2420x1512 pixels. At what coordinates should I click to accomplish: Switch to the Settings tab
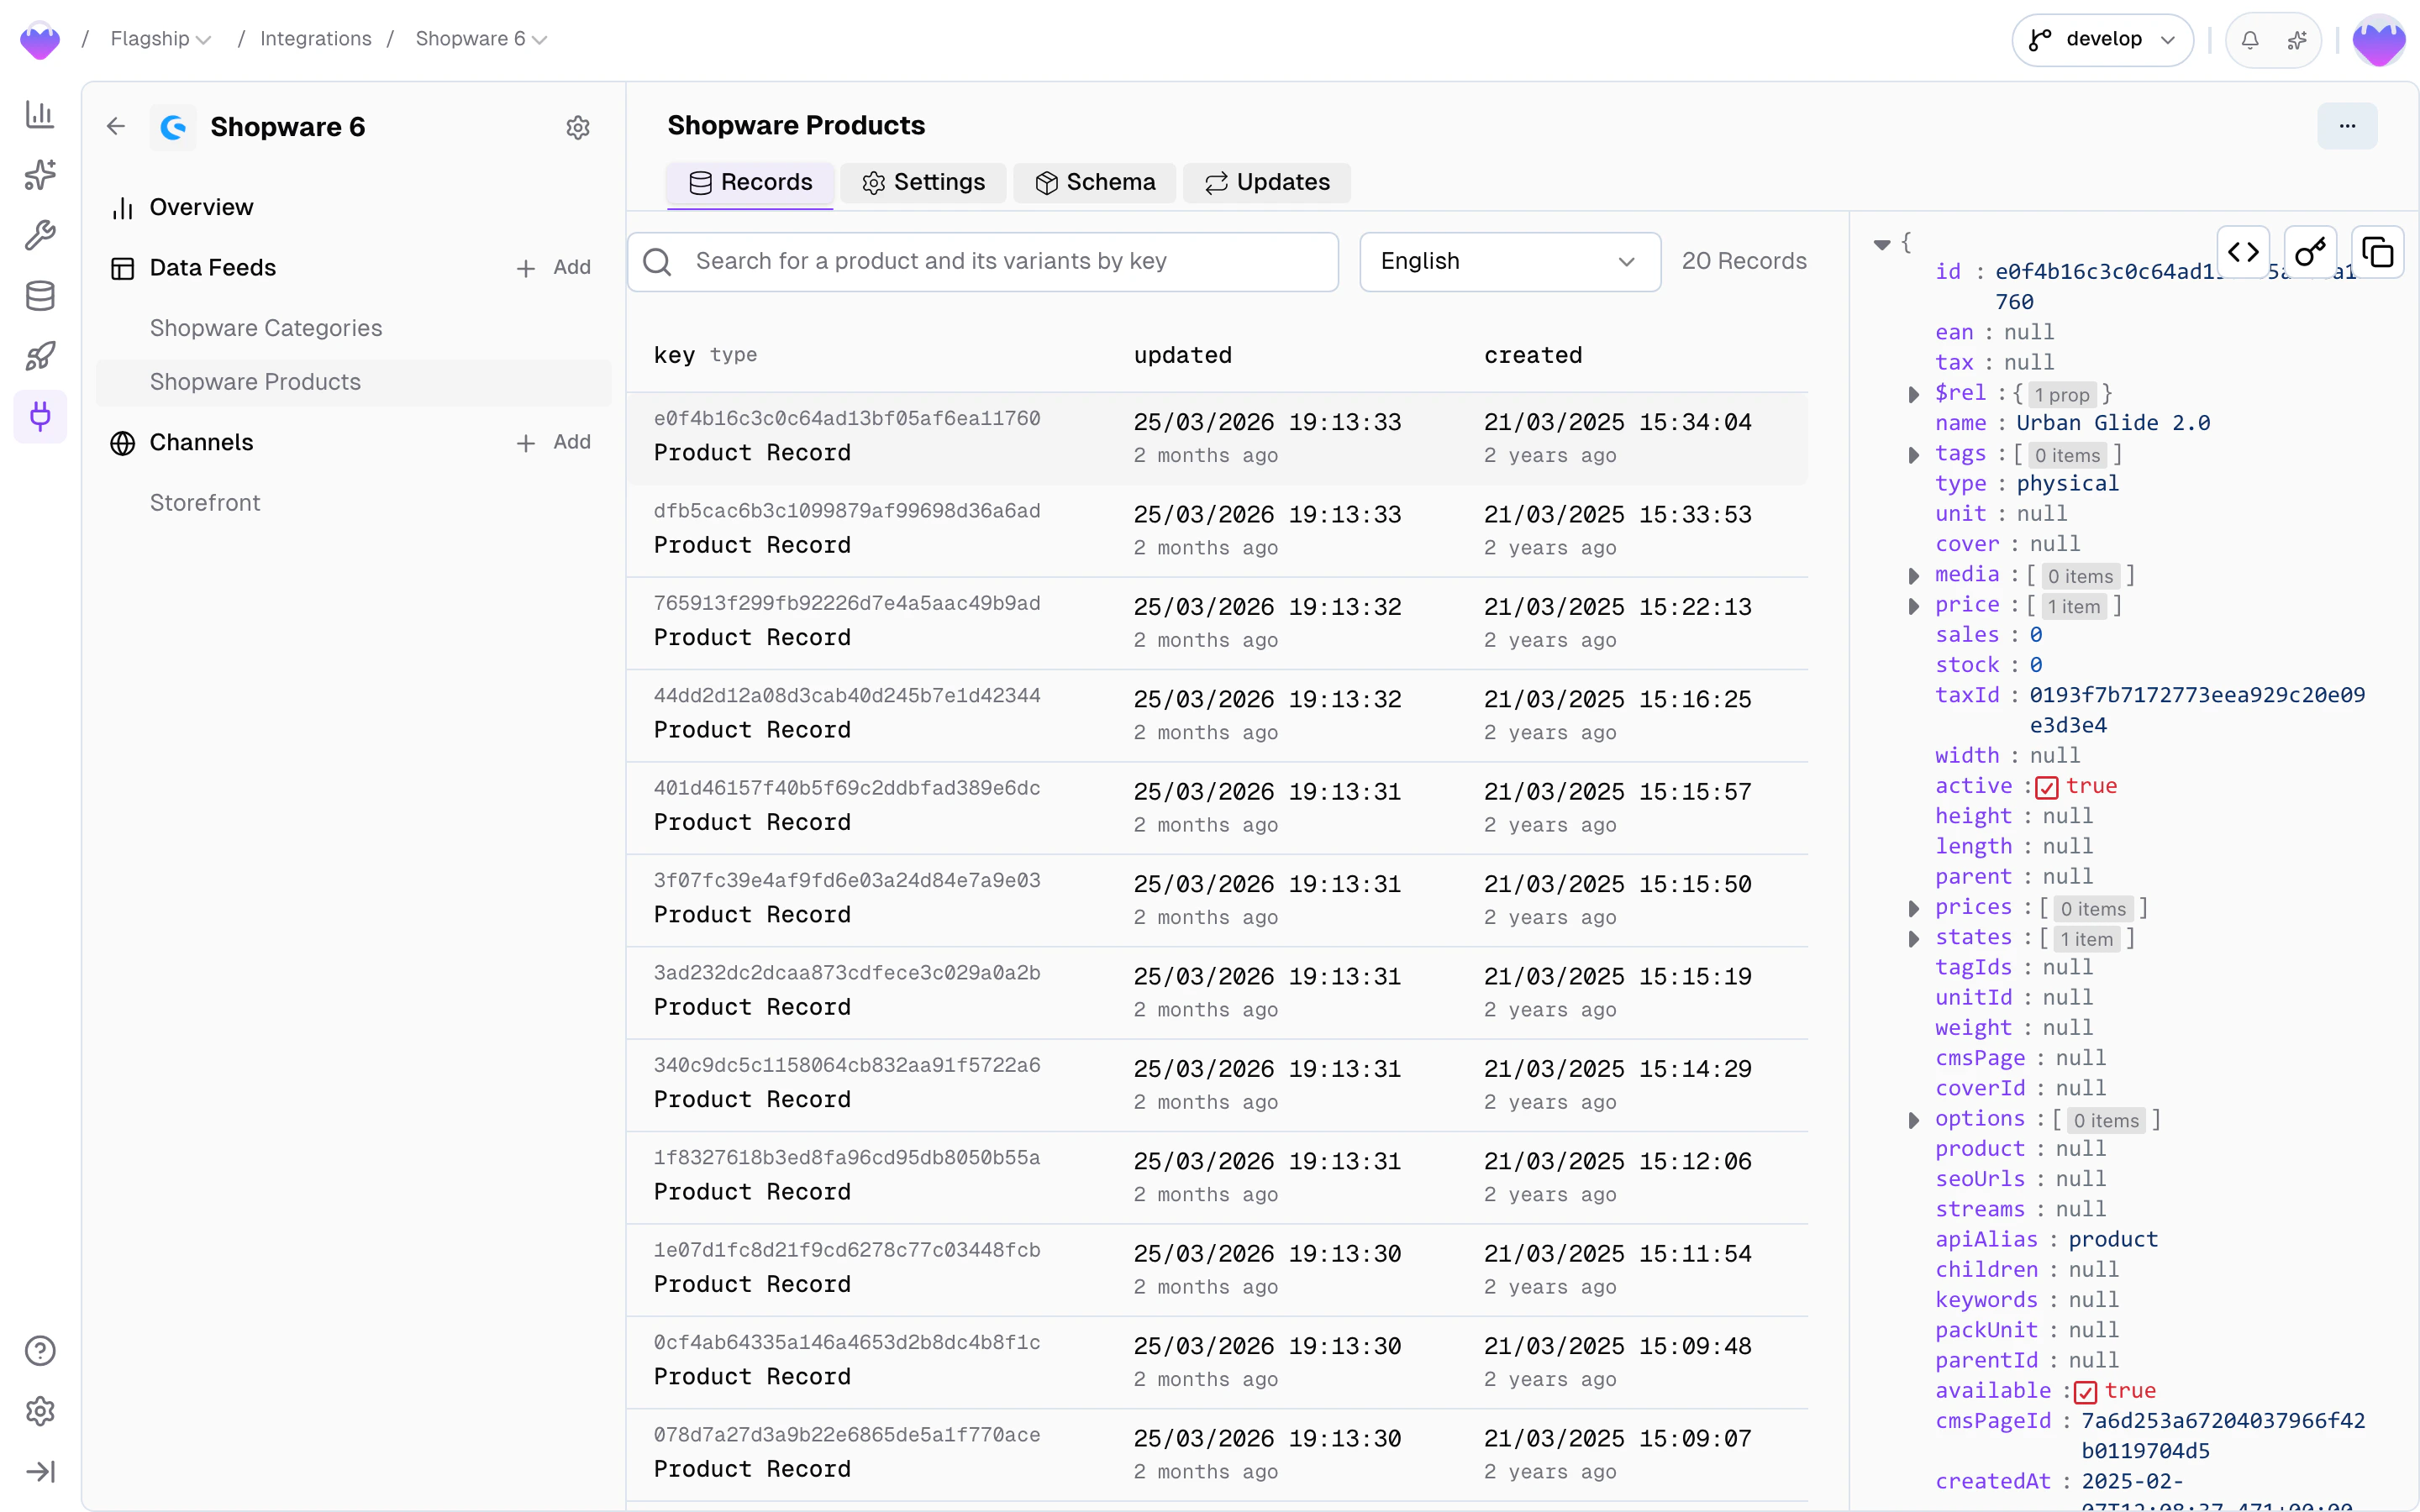(x=923, y=183)
